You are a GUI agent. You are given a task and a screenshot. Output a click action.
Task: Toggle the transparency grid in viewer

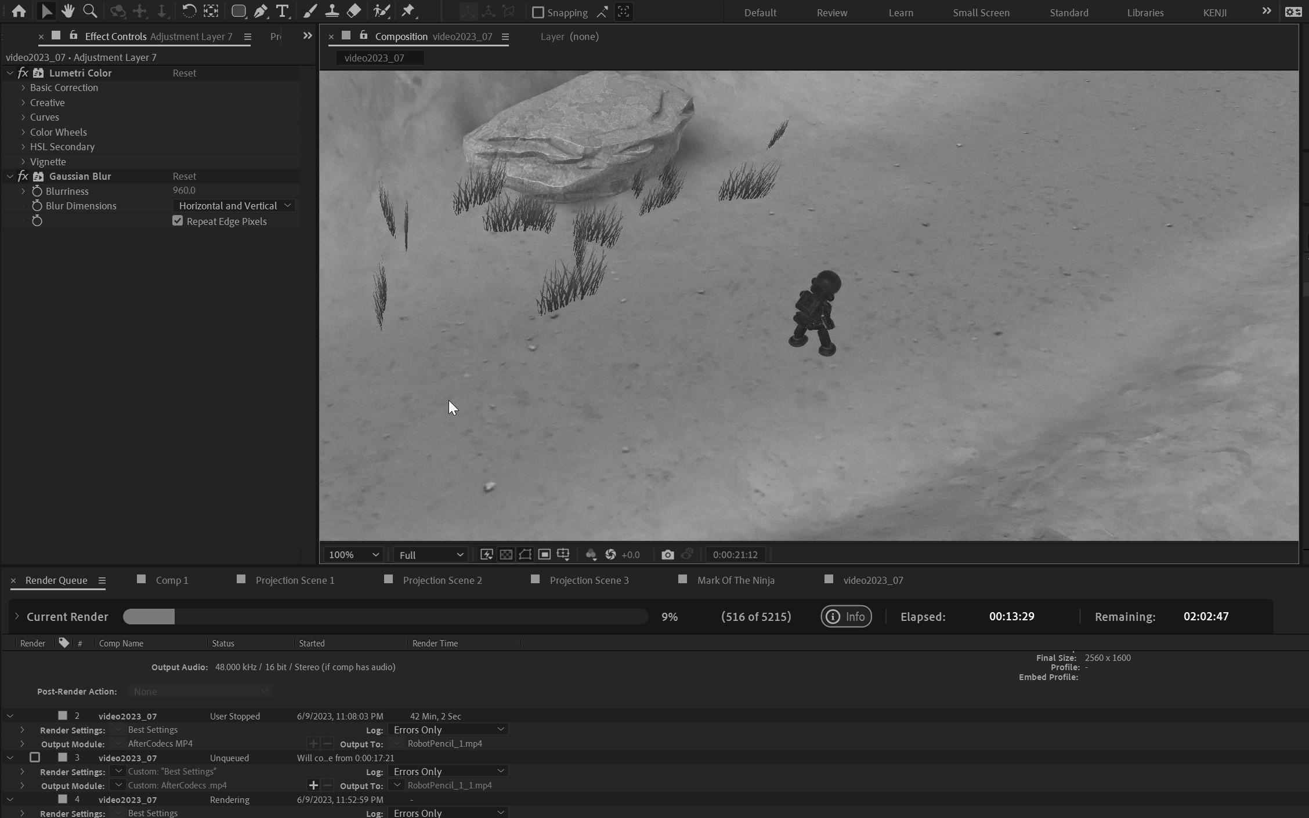point(506,555)
